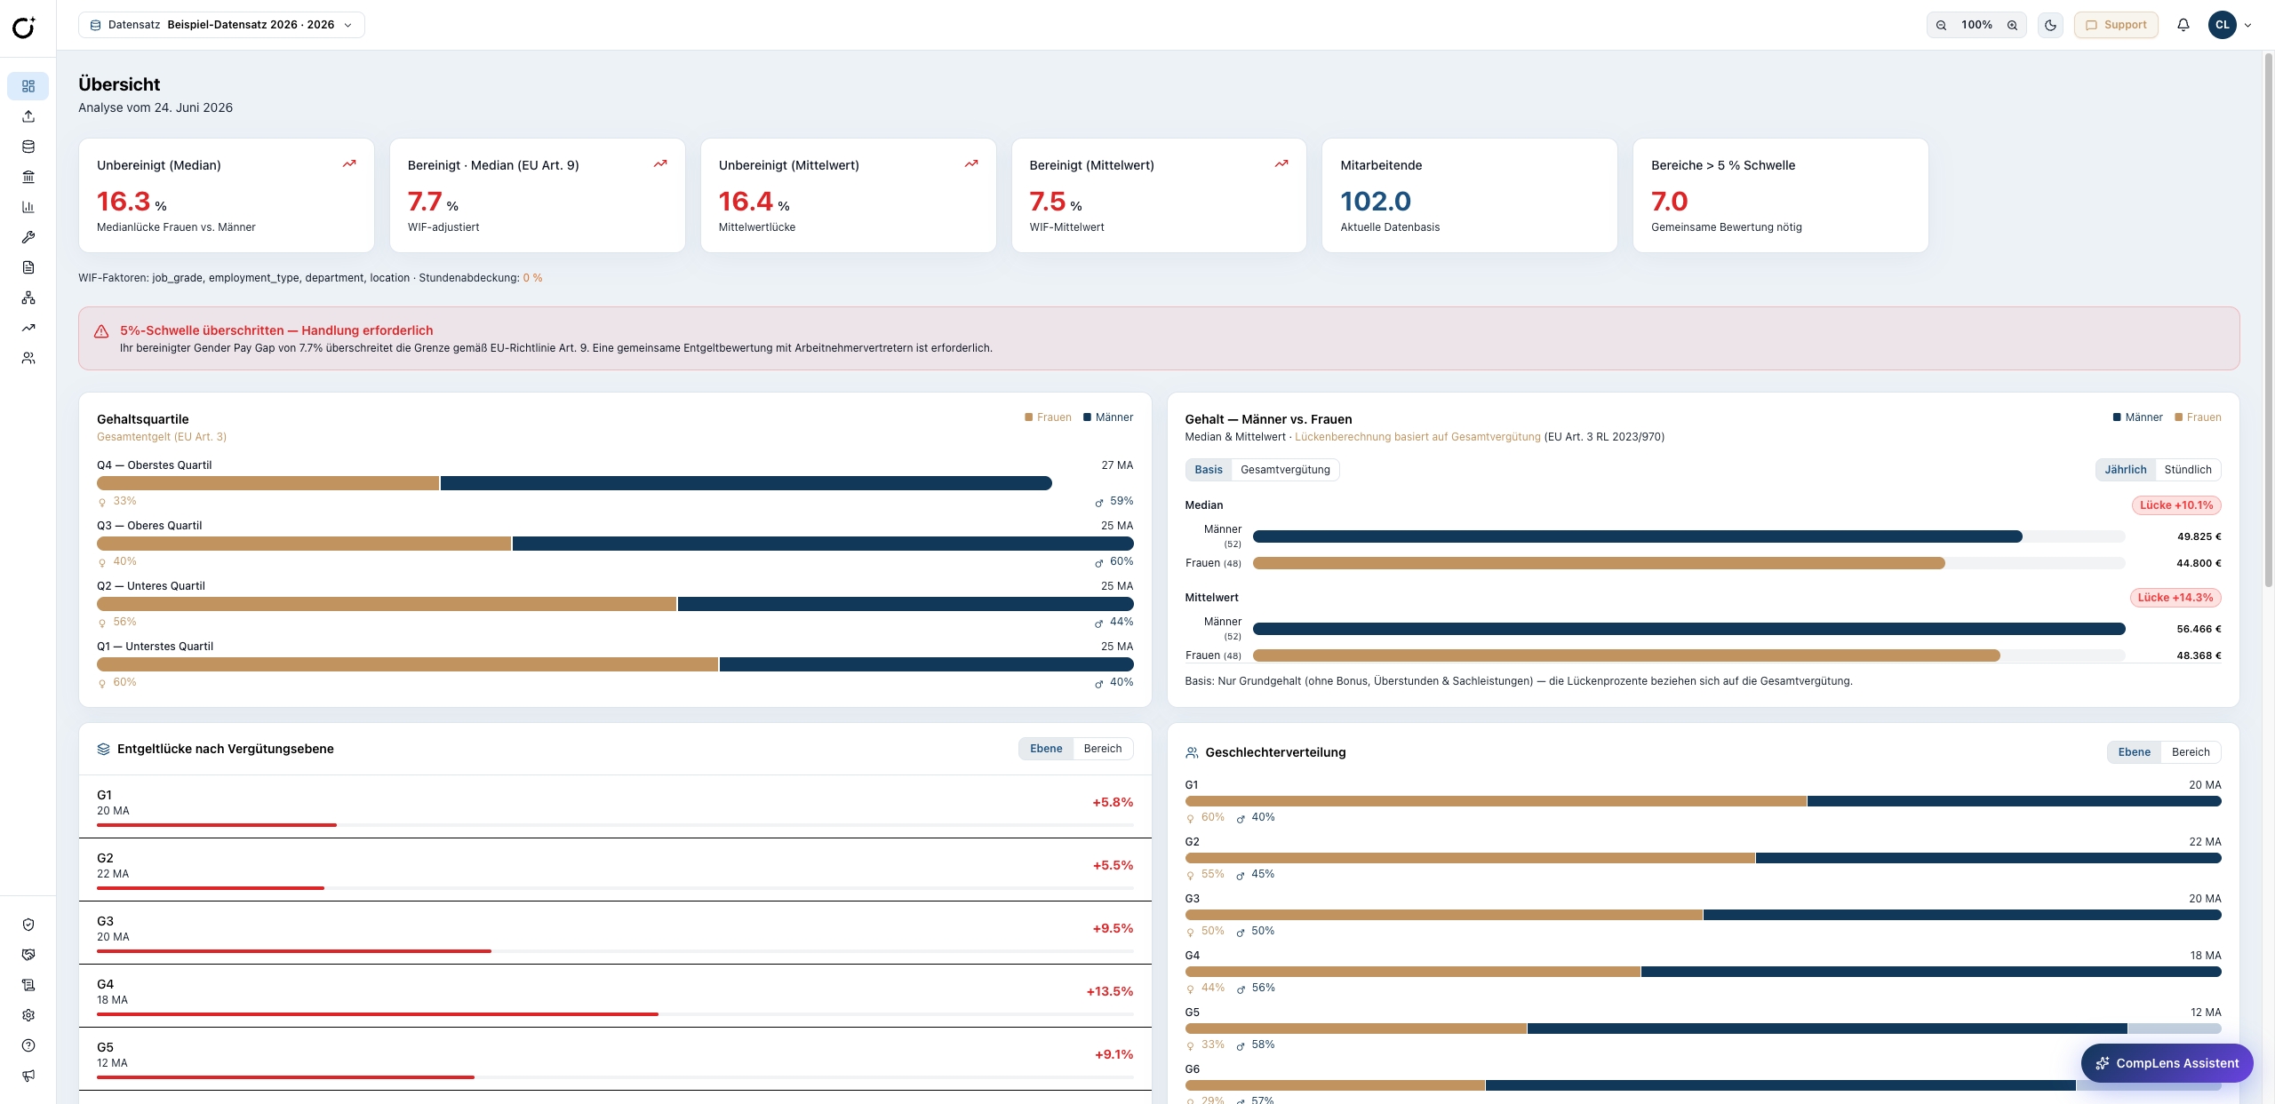Viewport: 2275px width, 1104px height.
Task: Select the wrench tool icon in sidebar
Action: pos(28,237)
